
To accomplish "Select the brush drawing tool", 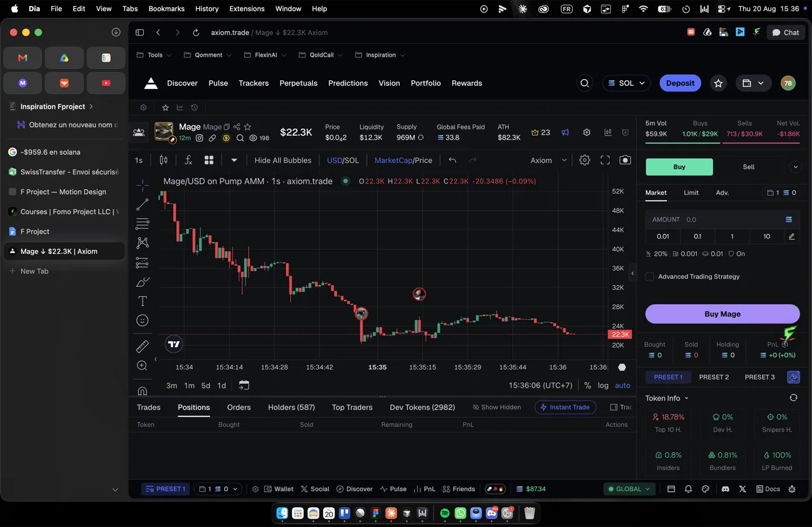I will pyautogui.click(x=142, y=282).
